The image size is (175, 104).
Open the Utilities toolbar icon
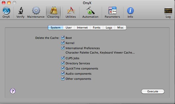(71, 11)
